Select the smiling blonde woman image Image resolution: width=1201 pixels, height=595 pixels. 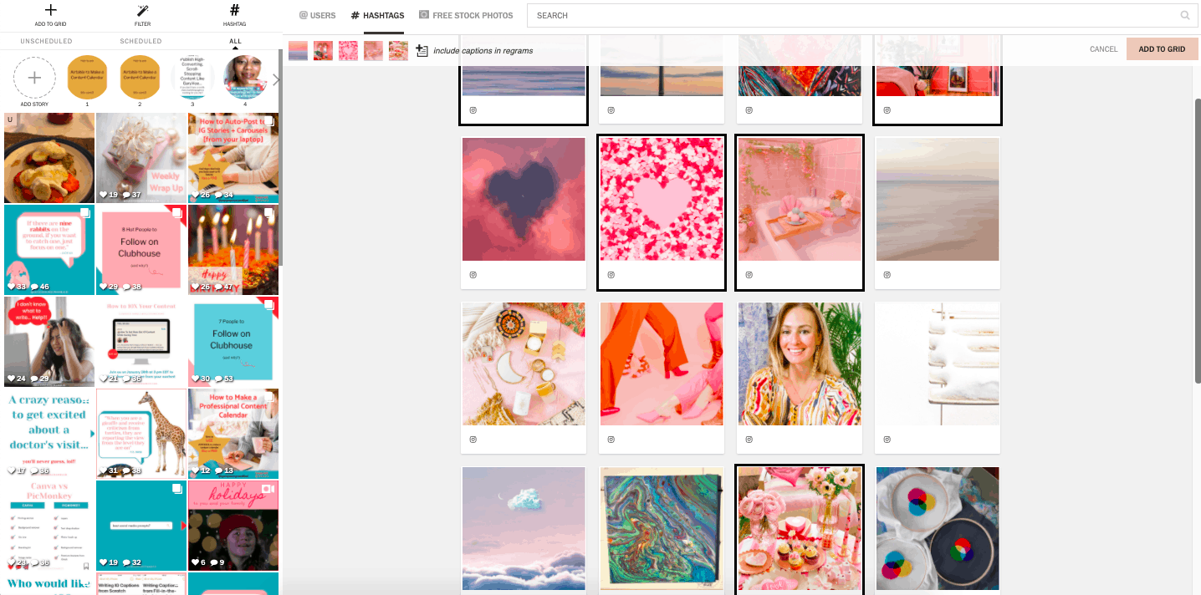pyautogui.click(x=800, y=364)
